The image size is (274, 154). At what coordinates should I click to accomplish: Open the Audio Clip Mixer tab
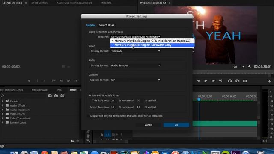click(x=74, y=3)
